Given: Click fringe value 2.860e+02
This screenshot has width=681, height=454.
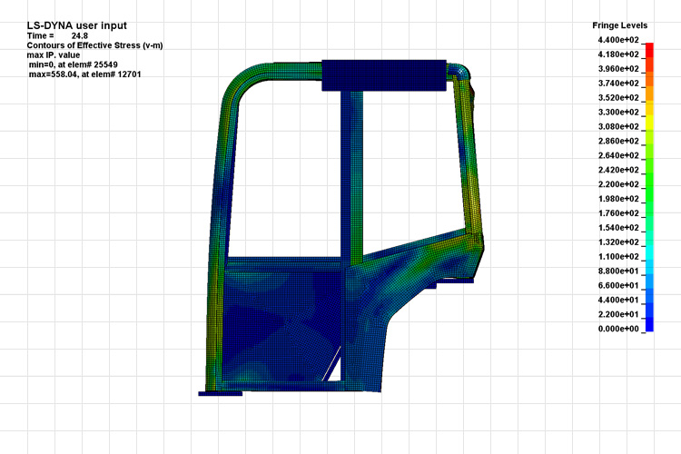Looking at the screenshot, I should coord(618,141).
